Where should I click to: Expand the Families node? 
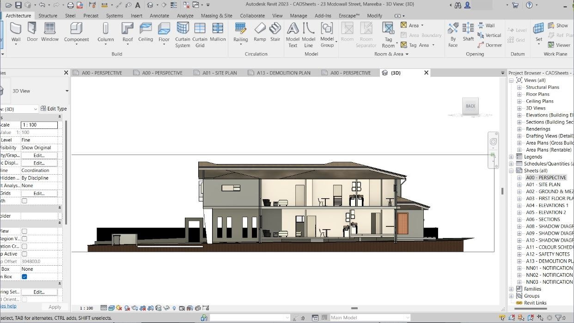point(512,289)
